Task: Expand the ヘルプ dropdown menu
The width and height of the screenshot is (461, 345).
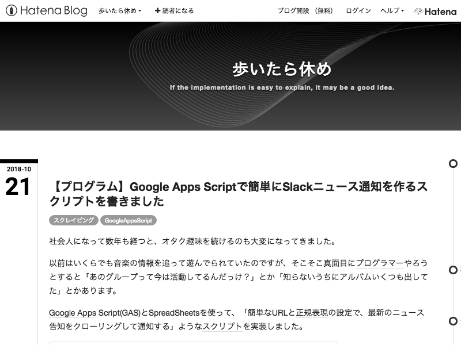Action: pyautogui.click(x=392, y=11)
